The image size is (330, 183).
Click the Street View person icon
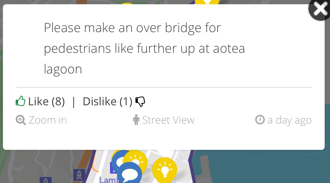(x=136, y=120)
